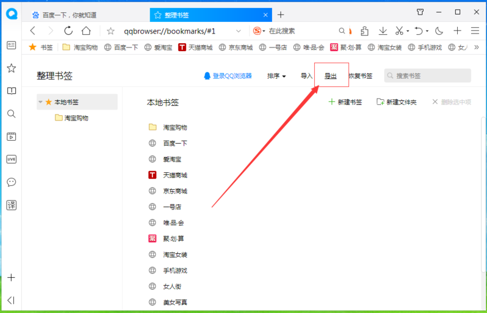487x313 pixels.
Task: Select the scissors screenshot tool
Action: point(399,31)
